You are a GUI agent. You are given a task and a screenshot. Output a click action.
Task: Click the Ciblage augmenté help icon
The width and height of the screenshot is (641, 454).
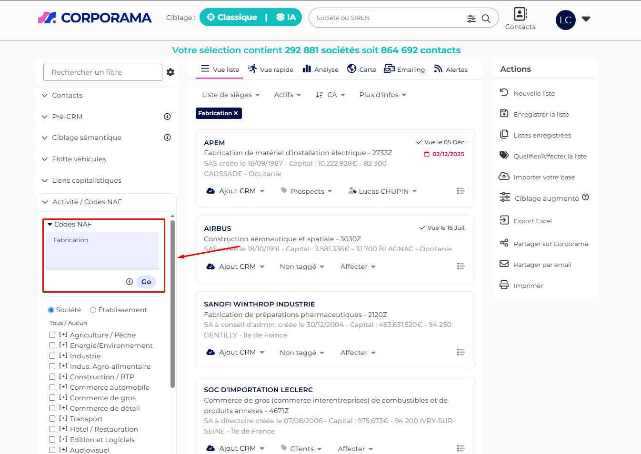[586, 197]
